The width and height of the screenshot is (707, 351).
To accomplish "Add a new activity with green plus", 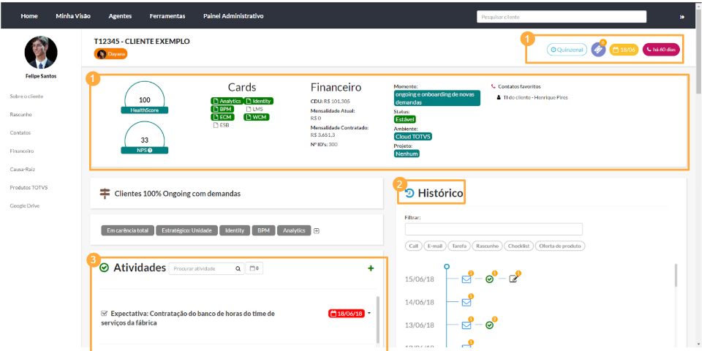I will click(371, 268).
